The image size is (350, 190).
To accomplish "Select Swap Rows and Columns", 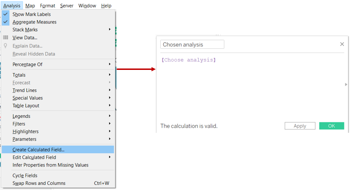I will pos(39,183).
